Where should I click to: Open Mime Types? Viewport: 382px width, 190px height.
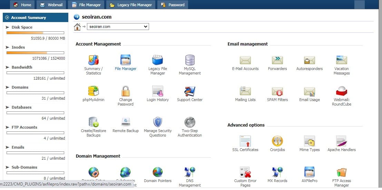click(x=310, y=141)
